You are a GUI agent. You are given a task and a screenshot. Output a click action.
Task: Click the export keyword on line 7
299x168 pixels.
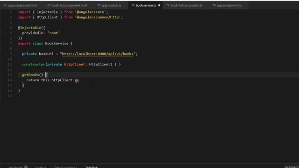pyautogui.click(x=24, y=43)
